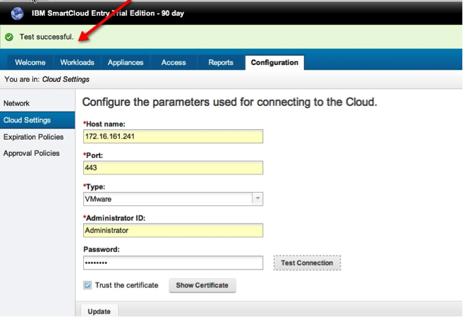Image resolution: width=463 pixels, height=317 pixels.
Task: Select the Access tab
Action: 174,63
